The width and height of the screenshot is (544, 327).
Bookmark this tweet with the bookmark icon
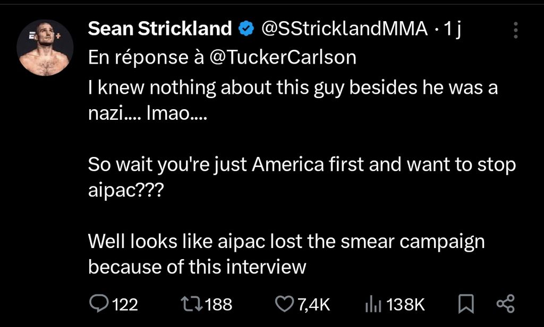pyautogui.click(x=466, y=304)
